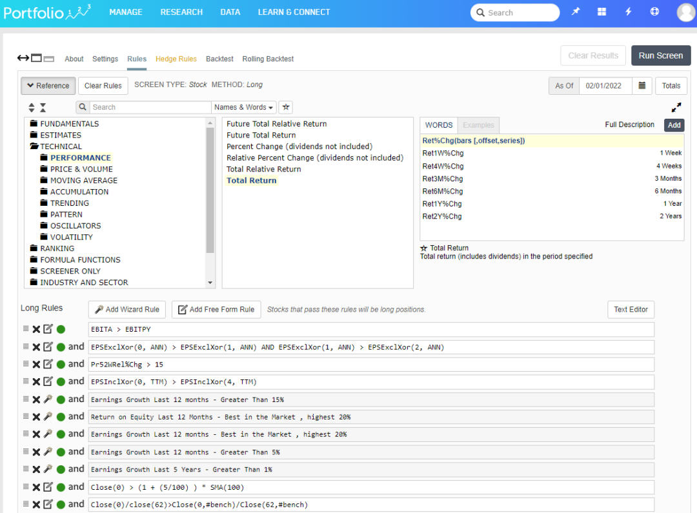The width and height of the screenshot is (697, 513).
Task: Open calendar picker next to As Of date
Action: 641,85
